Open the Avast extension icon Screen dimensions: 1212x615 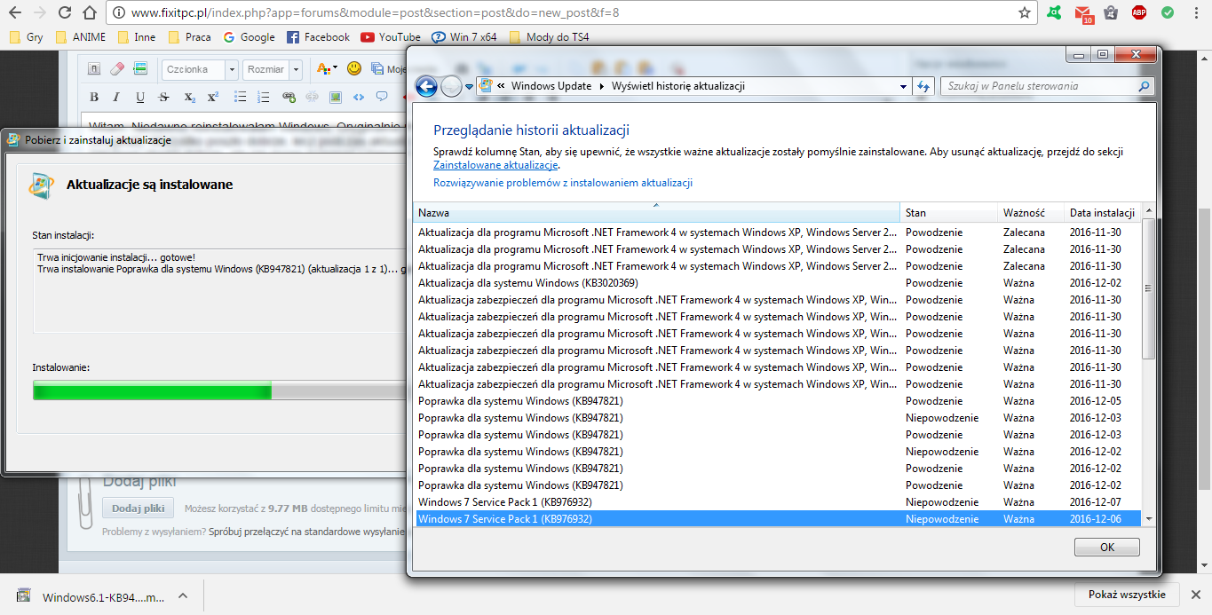pos(1055,13)
